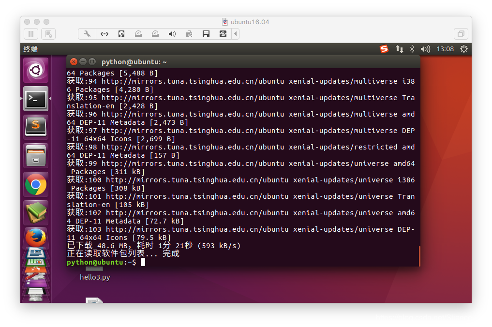Launch Firefox from the launcher
Image resolution: width=492 pixels, height=327 pixels.
pyautogui.click(x=36, y=238)
